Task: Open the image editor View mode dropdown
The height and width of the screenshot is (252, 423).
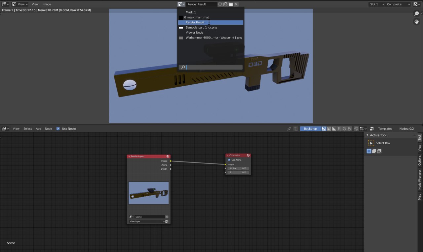Action: (x=20, y=4)
